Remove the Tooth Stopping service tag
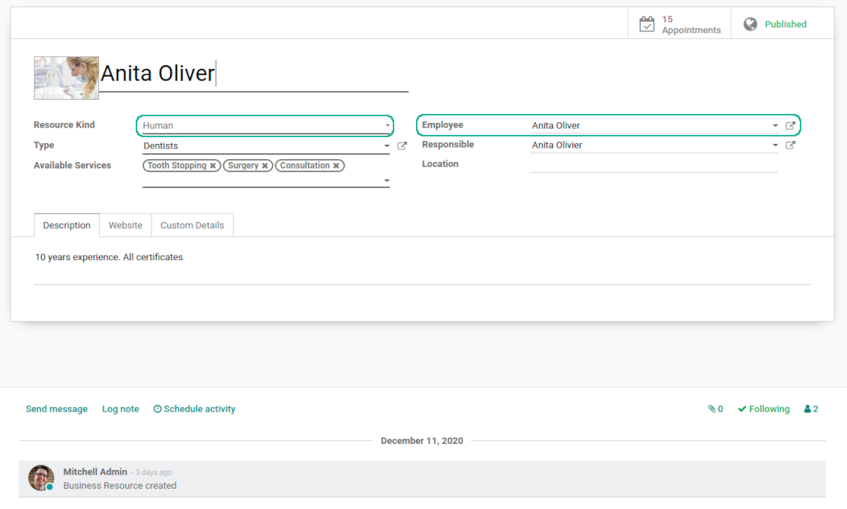Image resolution: width=847 pixels, height=509 pixels. (x=213, y=166)
